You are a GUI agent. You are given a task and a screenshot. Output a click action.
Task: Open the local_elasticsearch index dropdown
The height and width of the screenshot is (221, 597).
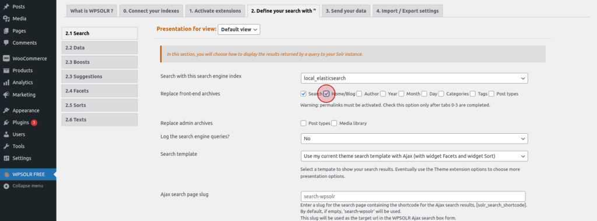[x=415, y=78]
